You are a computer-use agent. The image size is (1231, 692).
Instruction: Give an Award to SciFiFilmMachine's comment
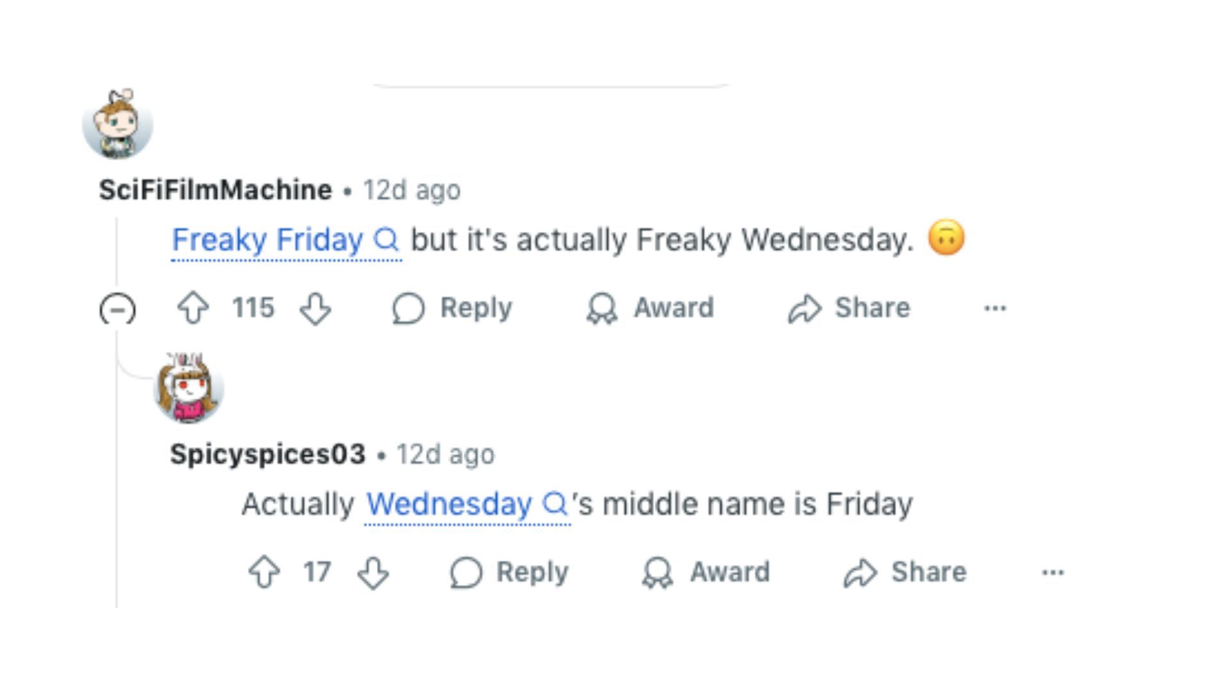click(650, 308)
